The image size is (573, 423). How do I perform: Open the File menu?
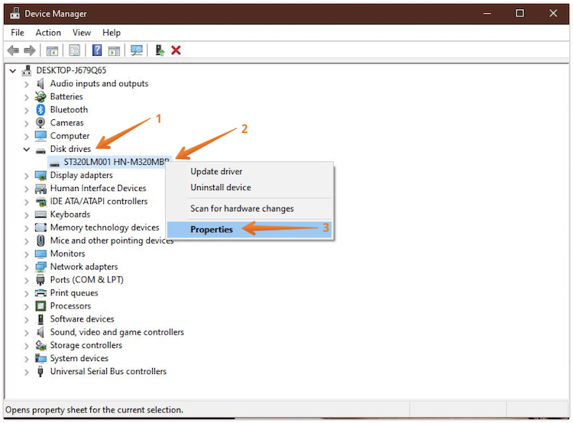click(18, 33)
